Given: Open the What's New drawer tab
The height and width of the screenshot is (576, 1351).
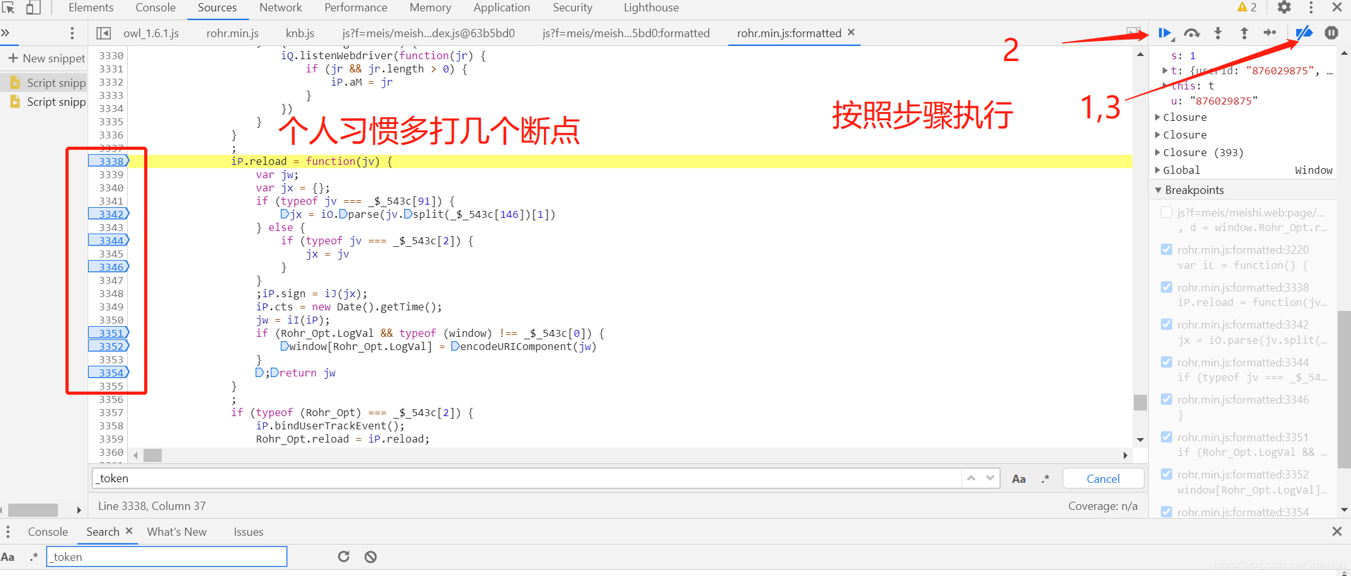Looking at the screenshot, I should click(x=177, y=532).
